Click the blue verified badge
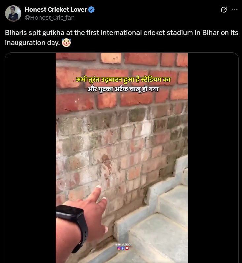The width and height of the screenshot is (242, 263). pyautogui.click(x=91, y=10)
